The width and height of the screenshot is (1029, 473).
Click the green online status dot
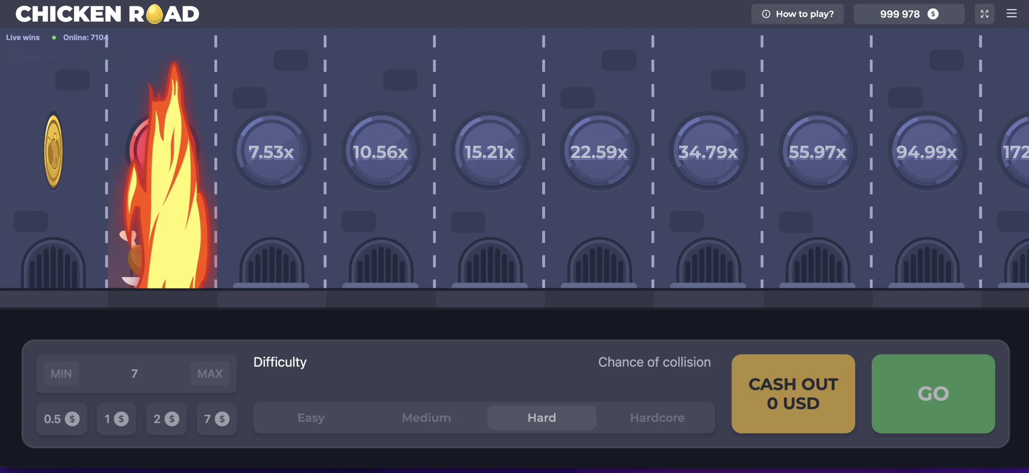click(53, 37)
